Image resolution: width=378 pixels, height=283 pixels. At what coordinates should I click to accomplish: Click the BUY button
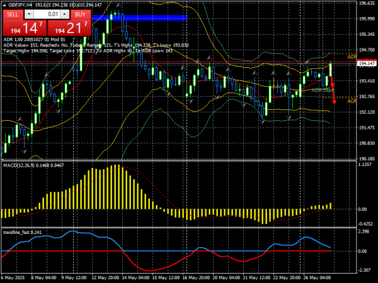pyautogui.click(x=80, y=14)
